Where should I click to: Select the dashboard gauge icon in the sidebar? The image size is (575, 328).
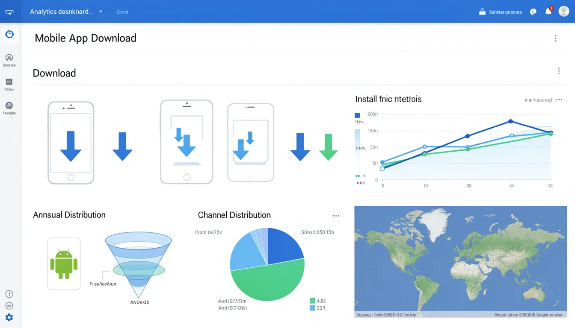pyautogui.click(x=9, y=34)
